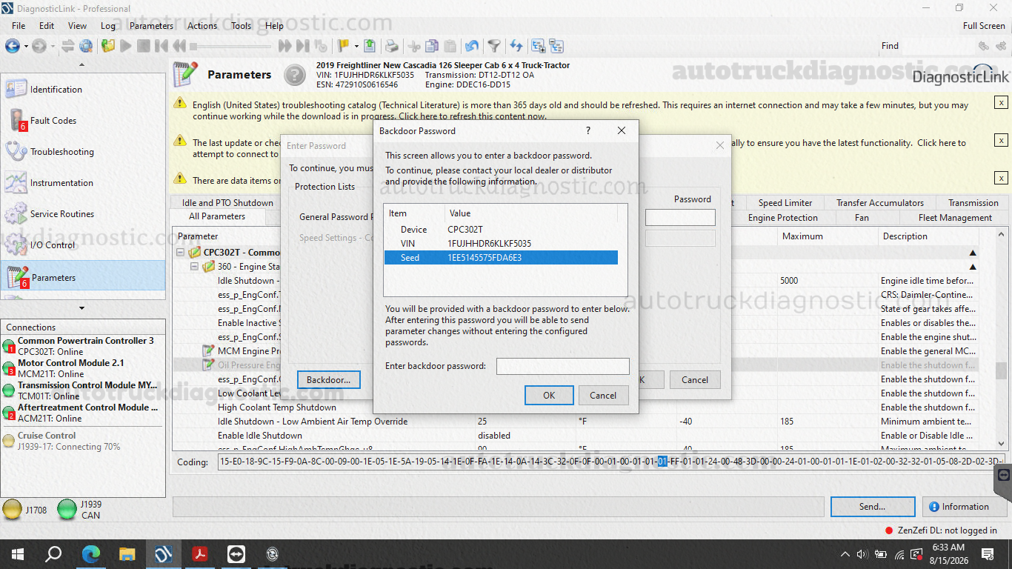
Task: Click the log Play button in the toolbar
Action: click(126, 46)
